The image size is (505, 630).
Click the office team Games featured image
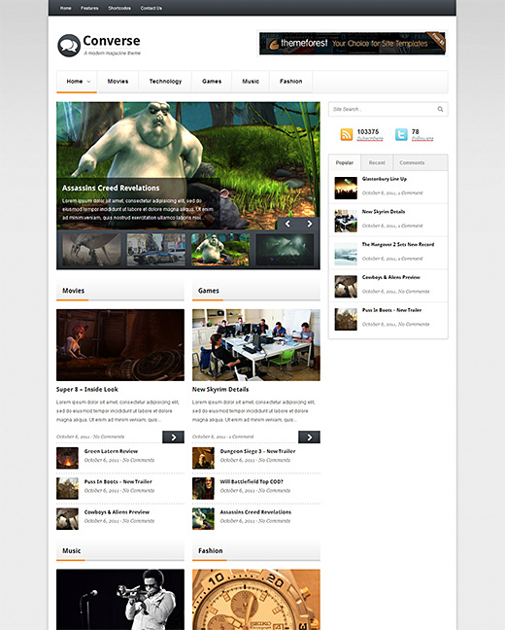[256, 345]
